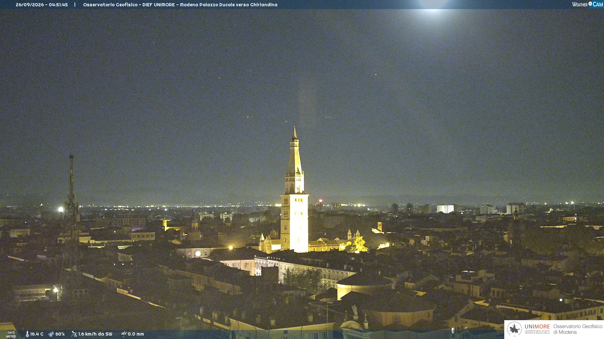Click the radio antenna mast

coord(72,213)
